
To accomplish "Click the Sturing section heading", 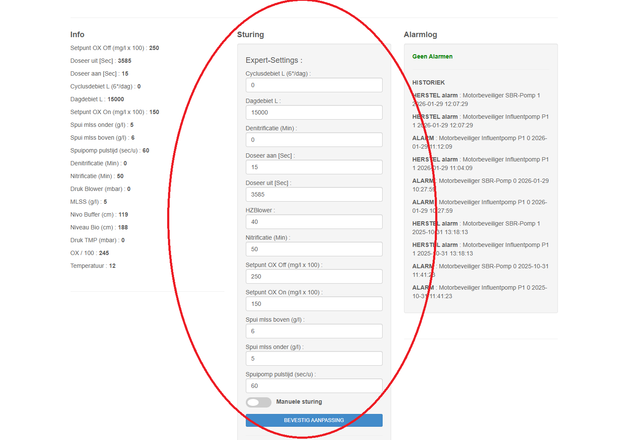I will [251, 35].
